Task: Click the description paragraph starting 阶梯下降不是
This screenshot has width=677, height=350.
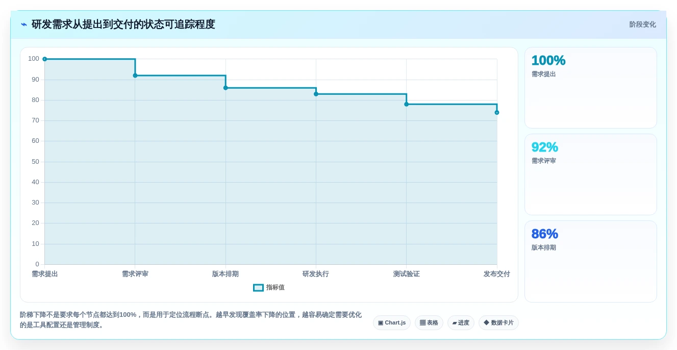Action: pyautogui.click(x=191, y=320)
